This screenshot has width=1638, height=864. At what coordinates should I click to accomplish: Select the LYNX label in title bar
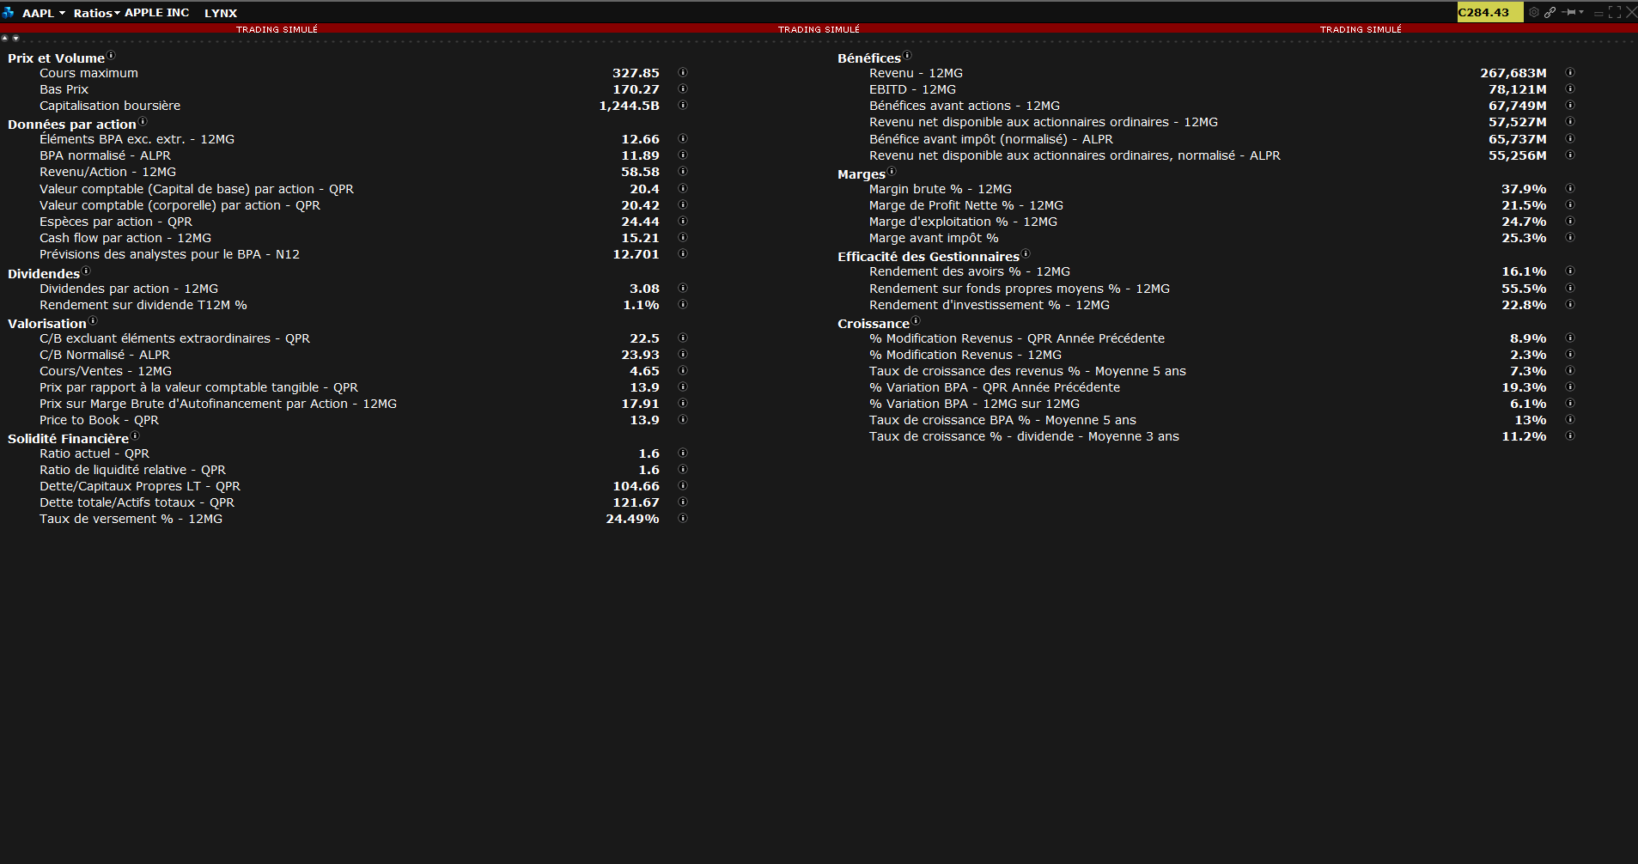pyautogui.click(x=221, y=13)
